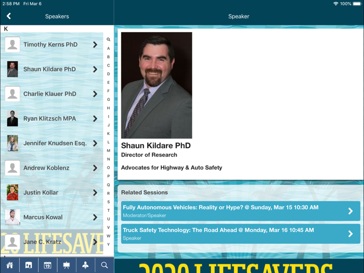Tap the back arrow in Speakers header
This screenshot has width=364, height=273.
click(x=9, y=16)
